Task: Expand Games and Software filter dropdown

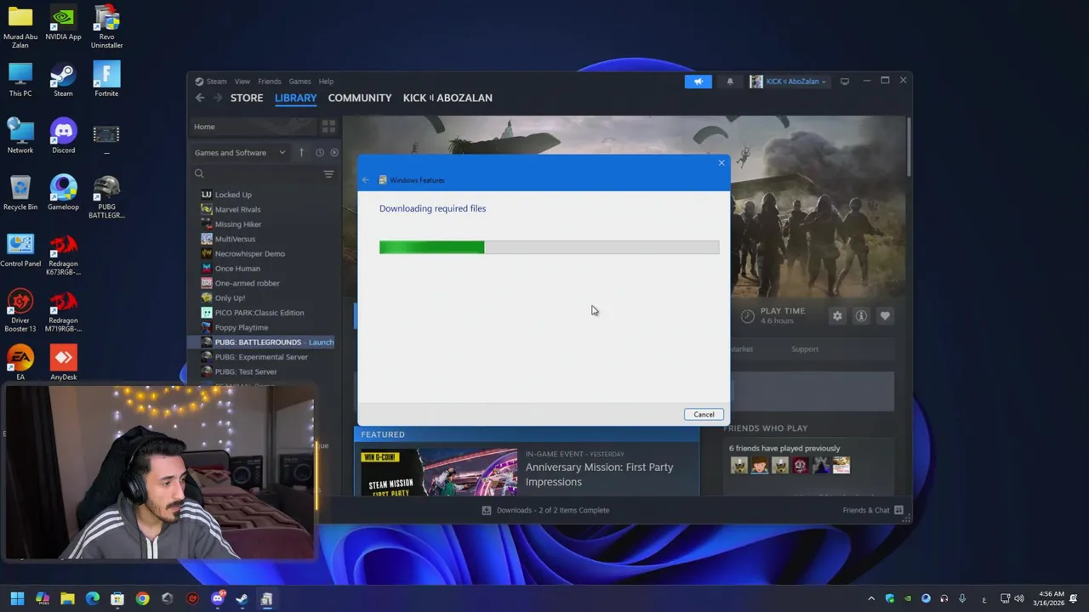Action: 240,153
